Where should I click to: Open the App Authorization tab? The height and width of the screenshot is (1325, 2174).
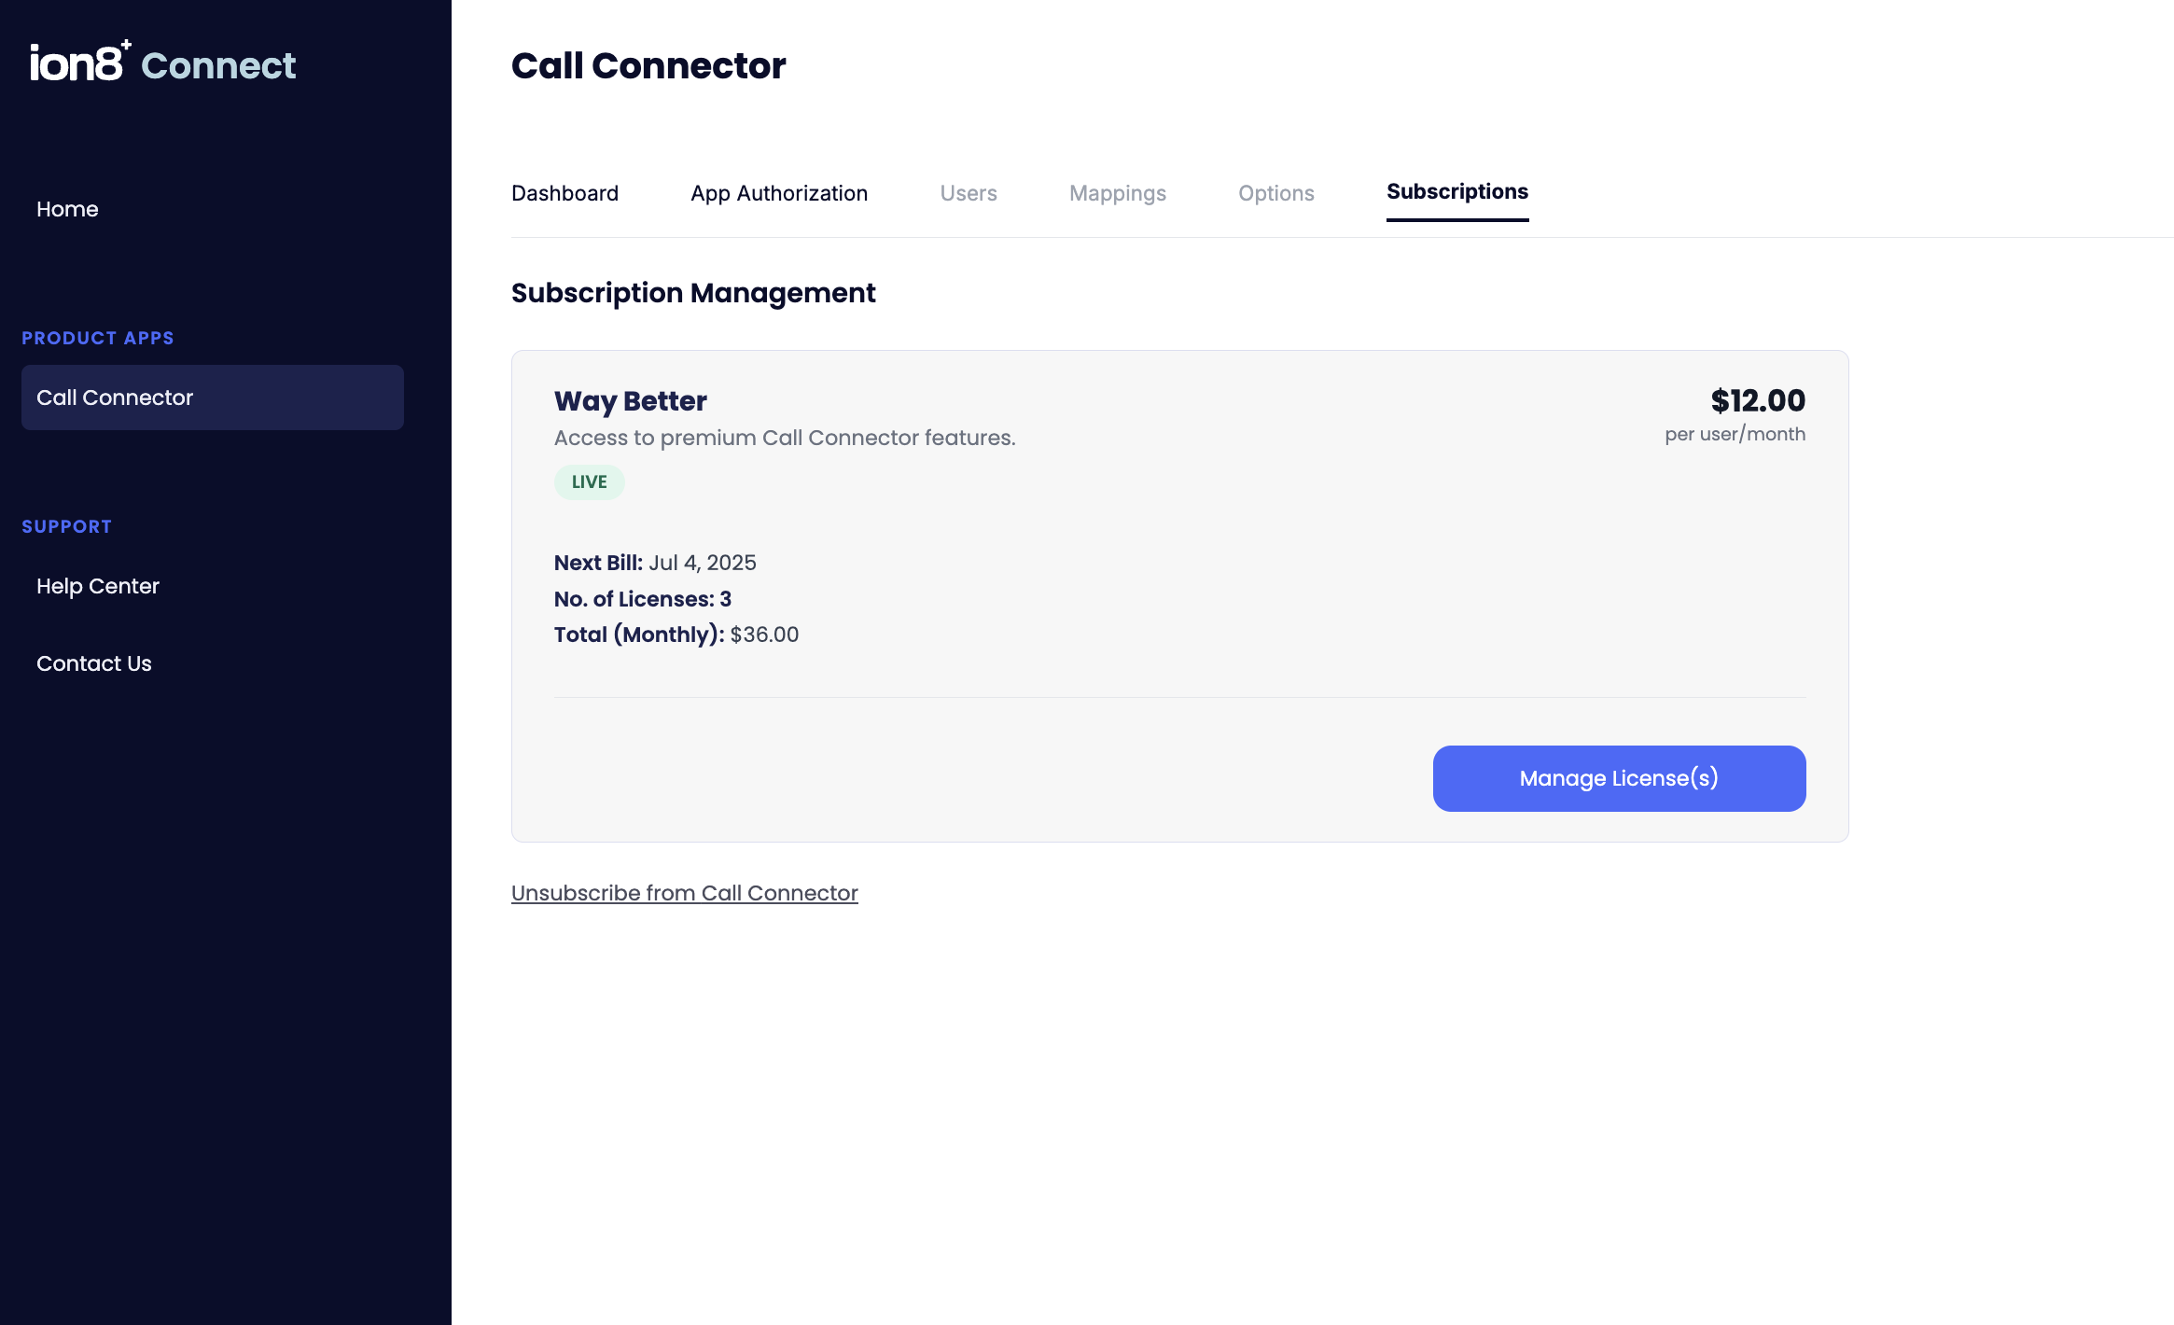(x=779, y=193)
